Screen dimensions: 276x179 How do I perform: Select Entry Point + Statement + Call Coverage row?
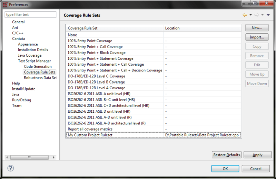click(x=154, y=64)
